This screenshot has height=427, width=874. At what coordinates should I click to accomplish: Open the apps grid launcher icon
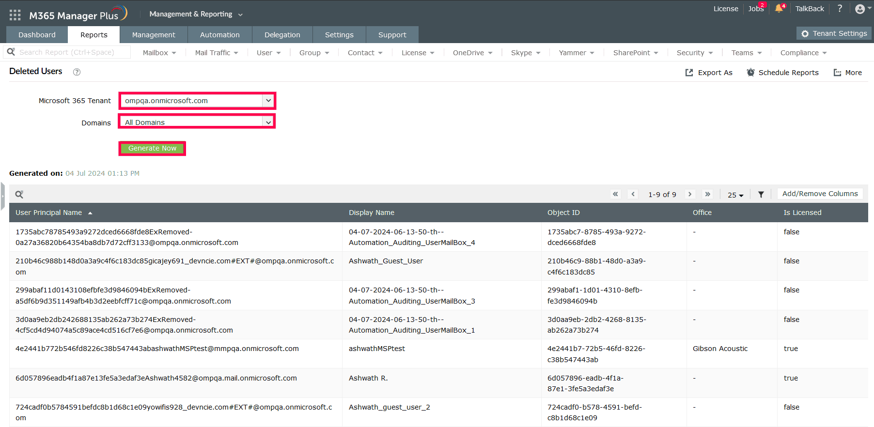[15, 15]
